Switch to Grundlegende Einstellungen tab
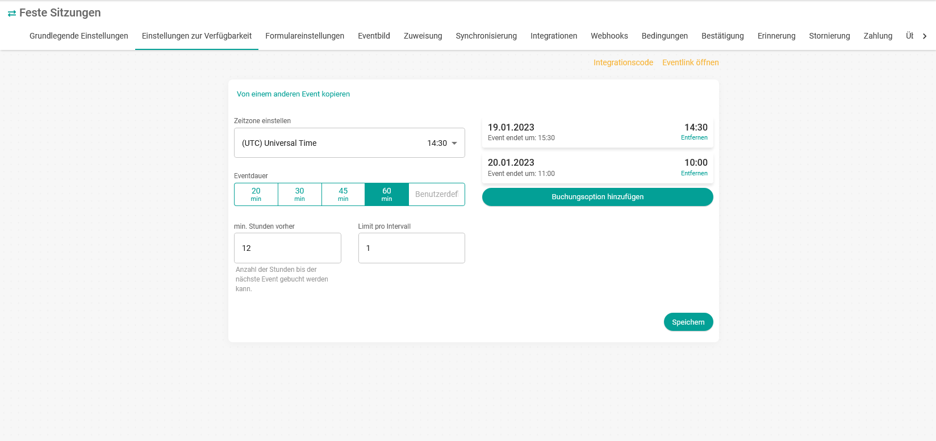 [79, 36]
